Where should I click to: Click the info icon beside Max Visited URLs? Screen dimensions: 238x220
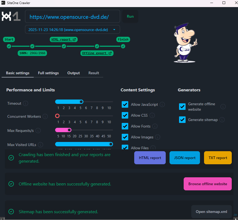click(40, 145)
